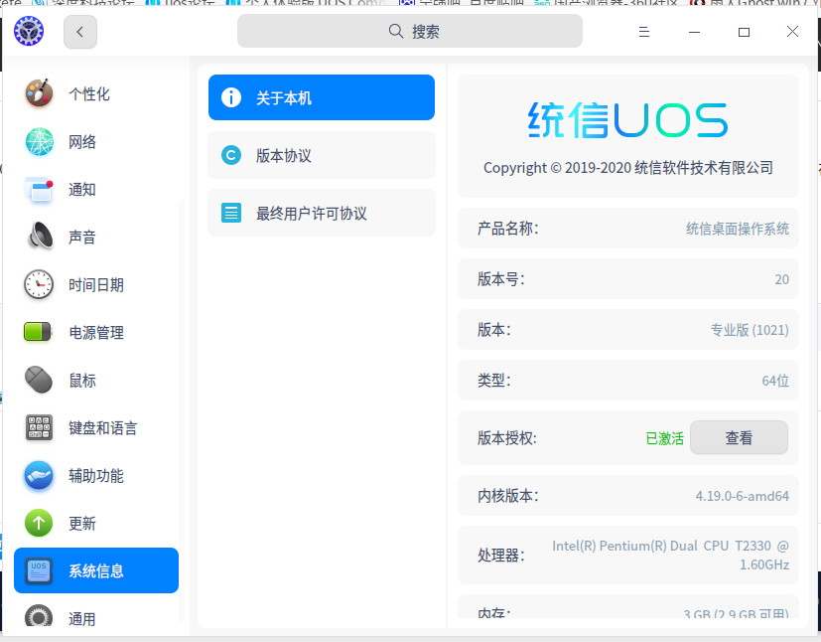The height and width of the screenshot is (642, 821).
Task: Click the 更新 green arrow icon
Action: pyautogui.click(x=39, y=523)
